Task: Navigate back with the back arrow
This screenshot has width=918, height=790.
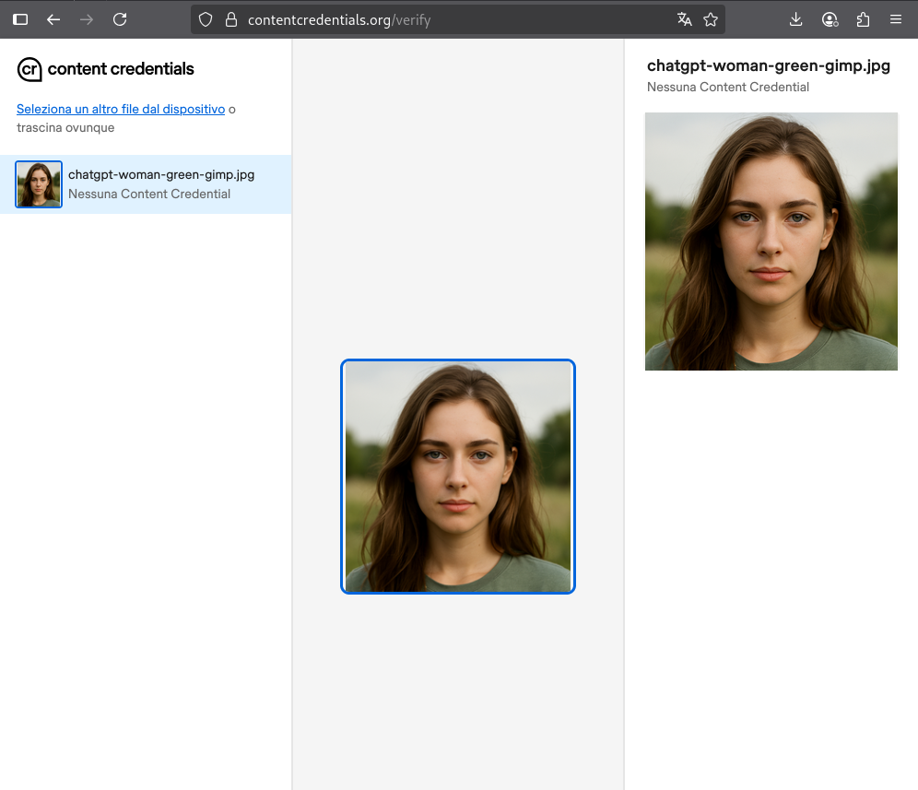Action: [53, 19]
